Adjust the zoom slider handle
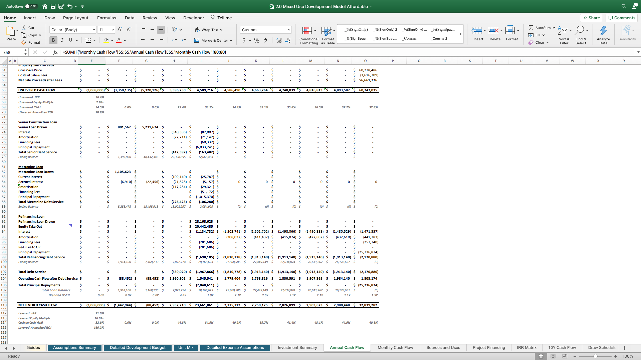 pyautogui.click(x=595, y=356)
